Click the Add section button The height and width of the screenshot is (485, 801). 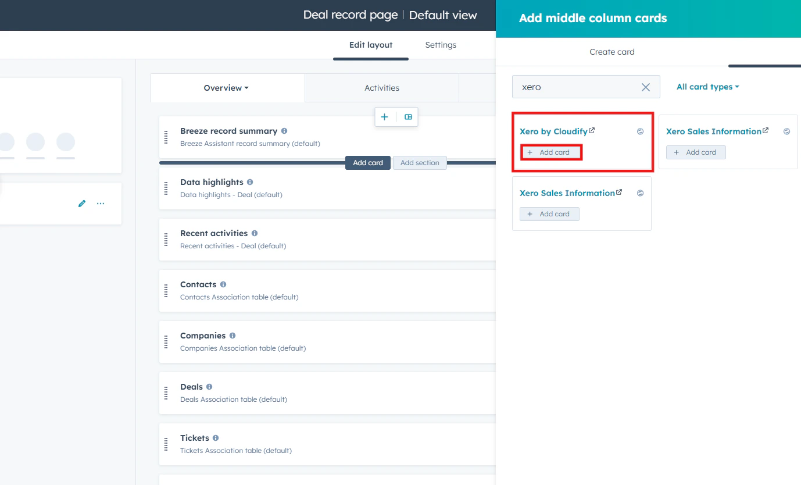coord(420,163)
